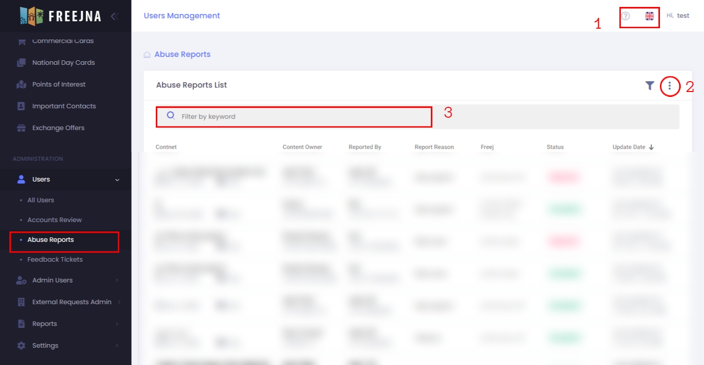Click the help question mark icon

point(626,16)
